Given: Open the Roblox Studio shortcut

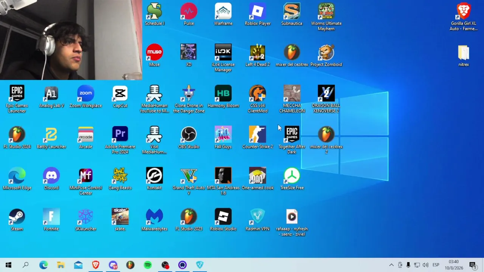Looking at the screenshot, I should tap(223, 220).
